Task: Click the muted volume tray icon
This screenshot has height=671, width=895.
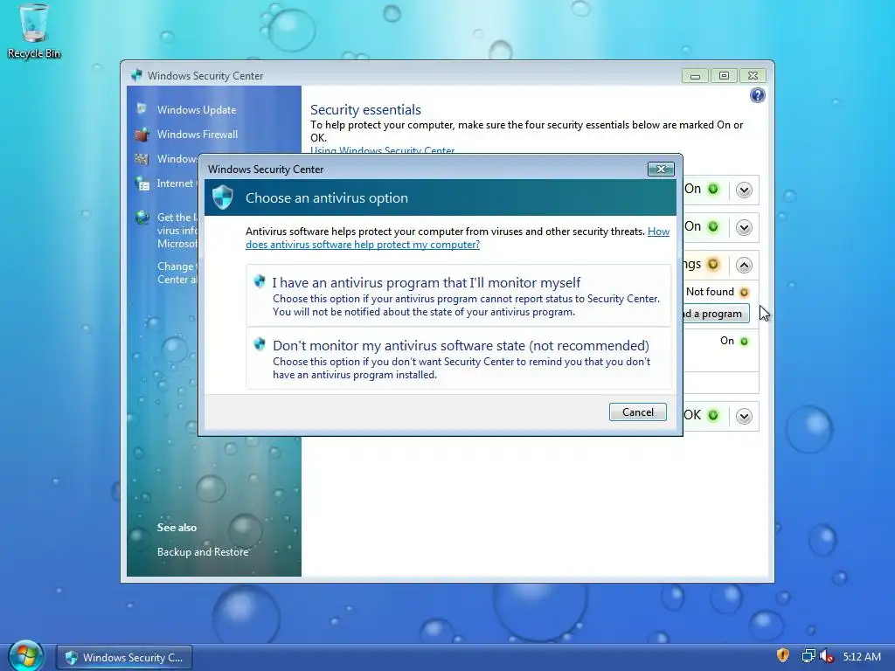Action: [x=827, y=656]
